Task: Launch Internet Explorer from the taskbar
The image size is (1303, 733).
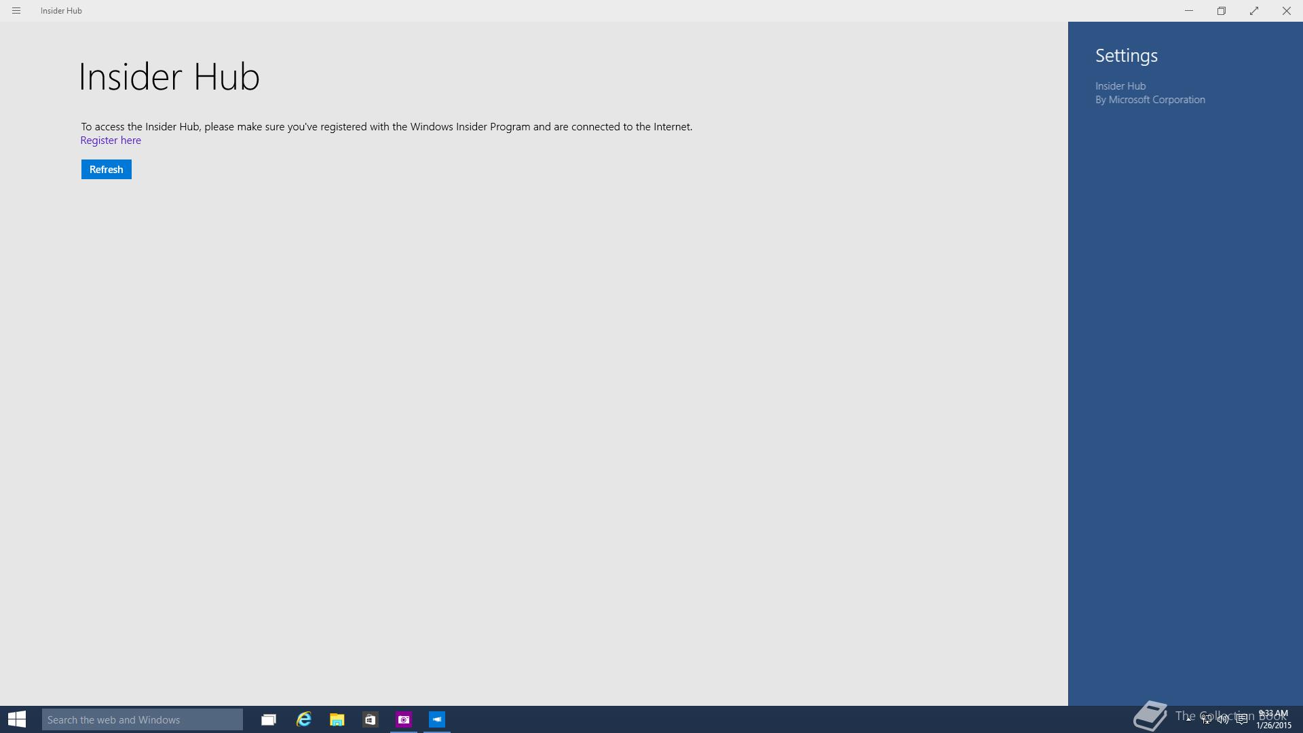Action: [x=303, y=719]
